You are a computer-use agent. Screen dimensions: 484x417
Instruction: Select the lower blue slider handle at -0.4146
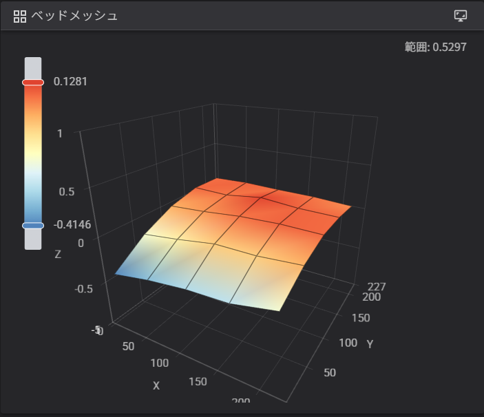click(x=33, y=226)
